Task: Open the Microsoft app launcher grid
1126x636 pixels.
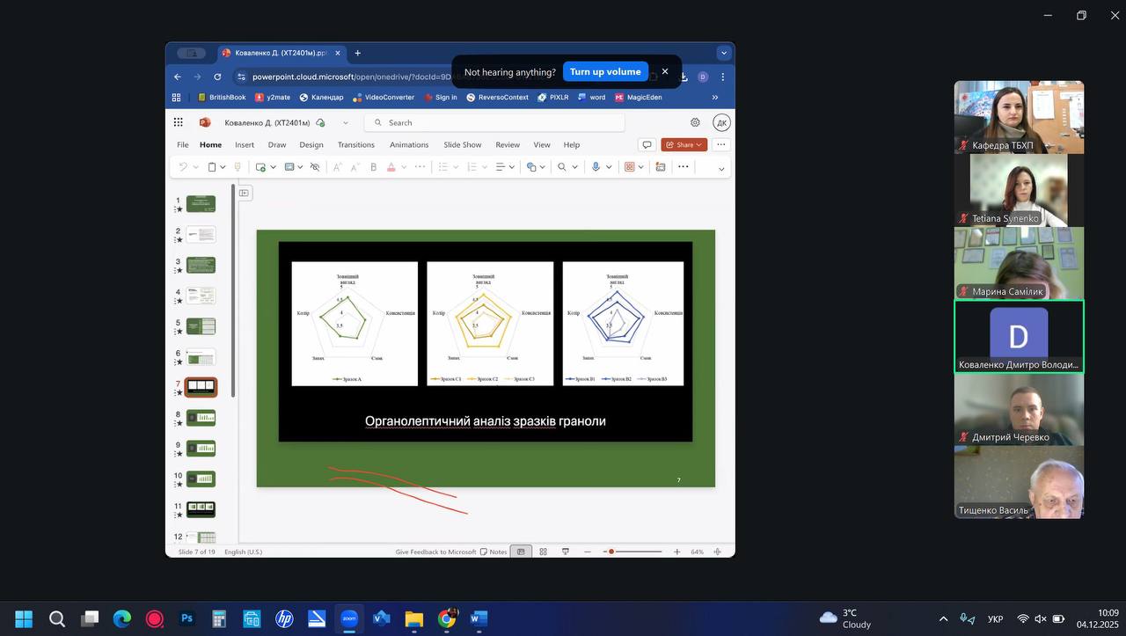Action: [179, 123]
